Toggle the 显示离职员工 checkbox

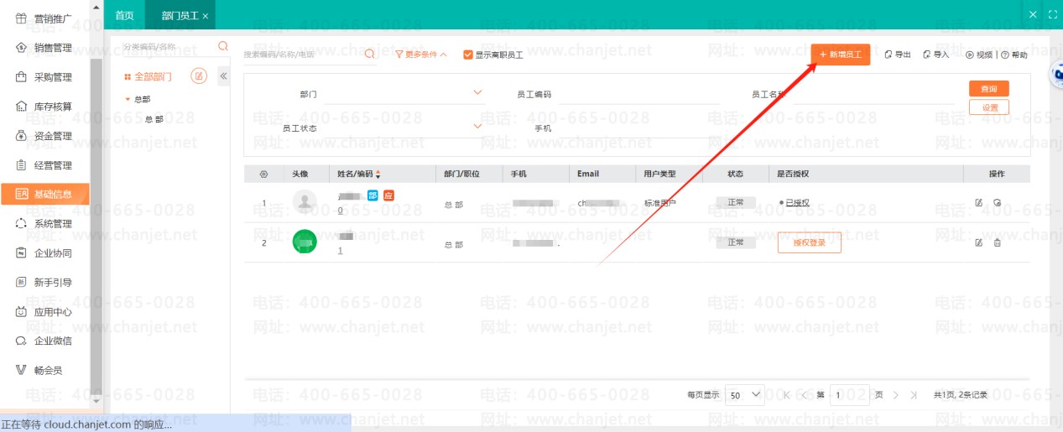(468, 55)
